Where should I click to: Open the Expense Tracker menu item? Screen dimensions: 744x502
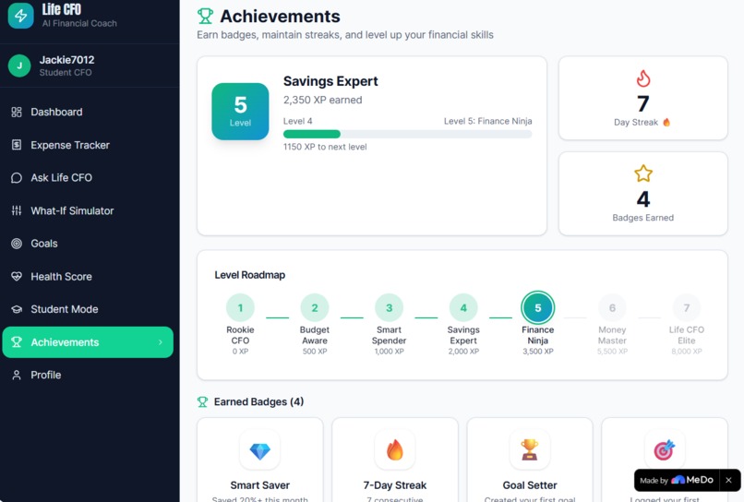coord(88,145)
